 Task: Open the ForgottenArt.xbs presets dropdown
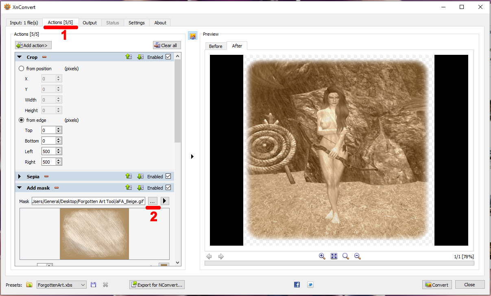point(61,285)
